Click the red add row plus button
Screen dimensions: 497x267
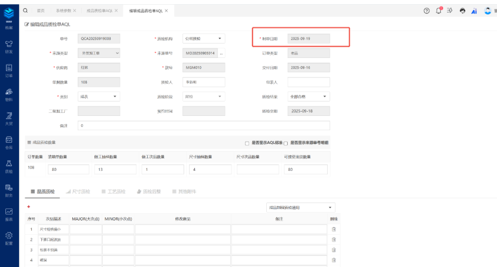[x=29, y=207]
